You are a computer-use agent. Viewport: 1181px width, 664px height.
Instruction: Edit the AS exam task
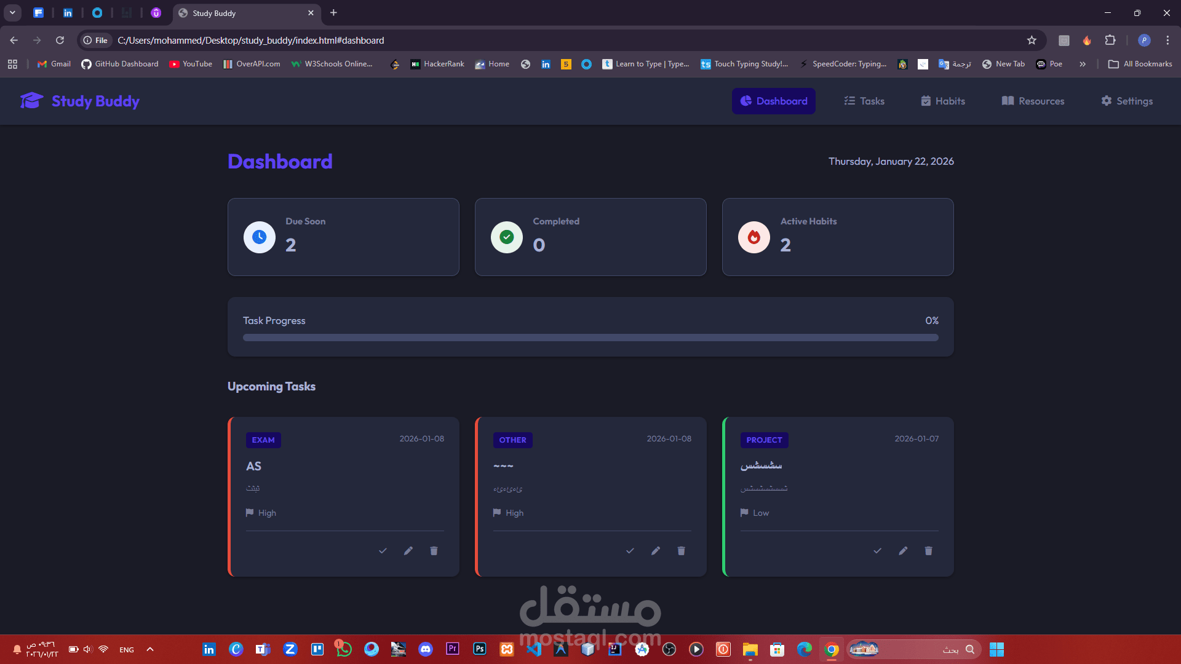pyautogui.click(x=408, y=551)
